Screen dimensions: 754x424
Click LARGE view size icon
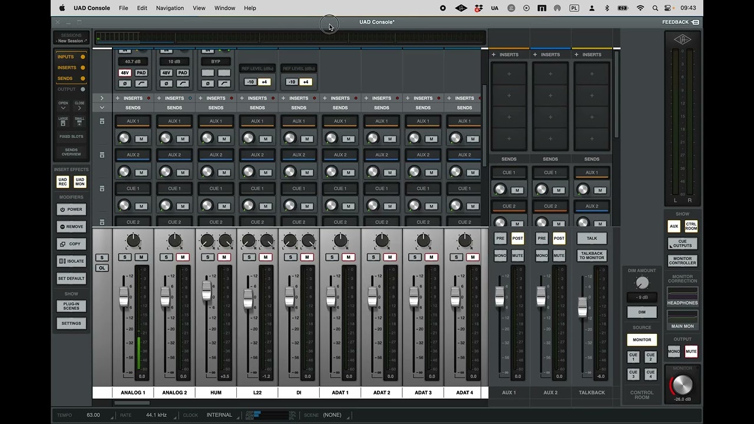(x=63, y=121)
